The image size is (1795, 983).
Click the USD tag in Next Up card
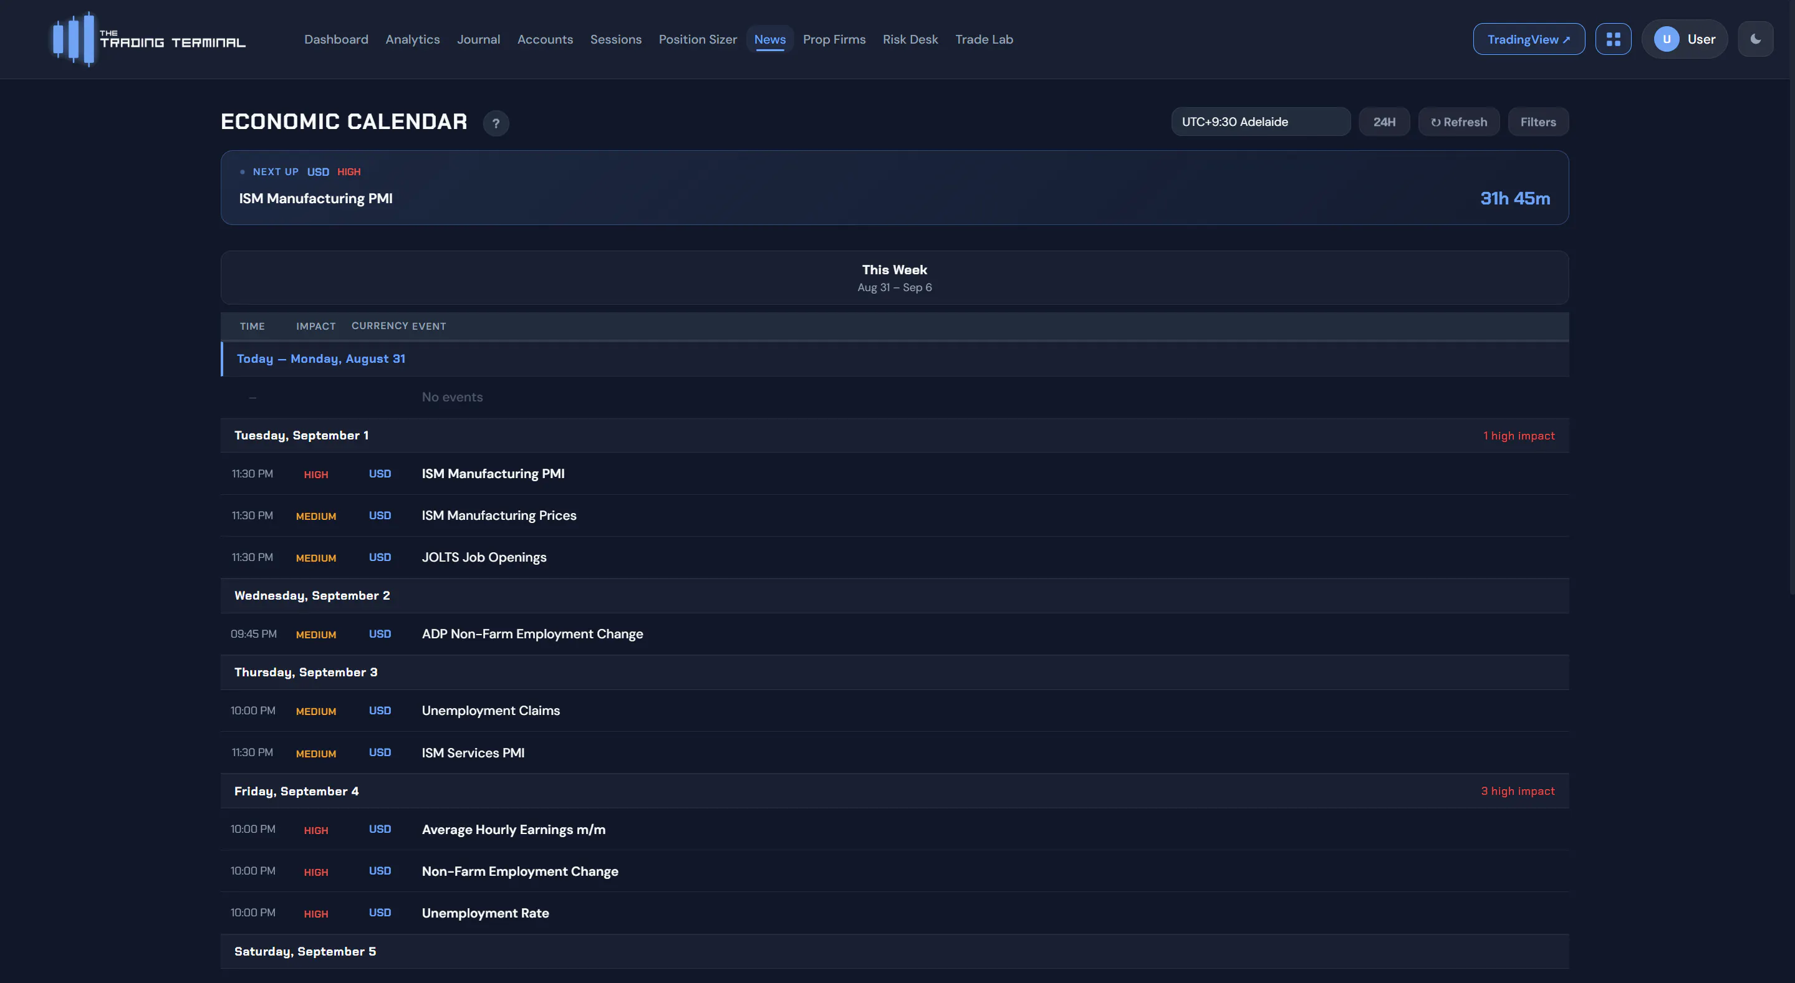coord(318,172)
